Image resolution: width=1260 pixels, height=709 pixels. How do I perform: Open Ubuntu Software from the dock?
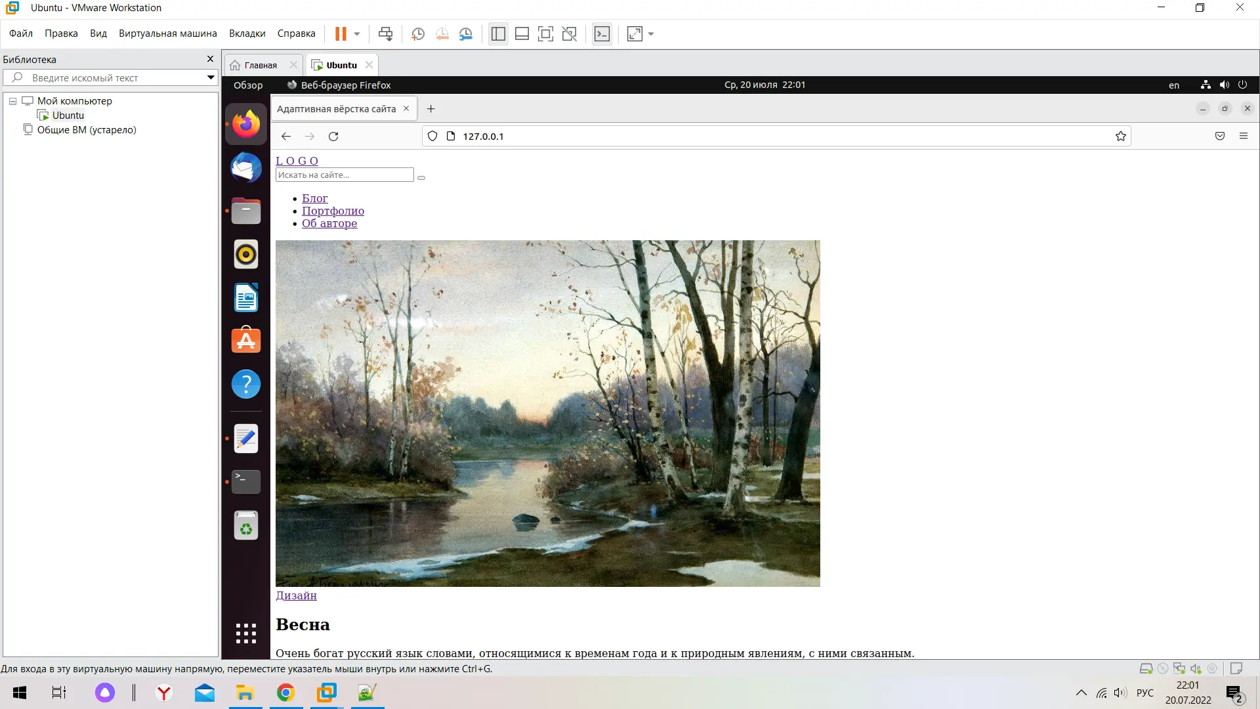[x=246, y=340]
